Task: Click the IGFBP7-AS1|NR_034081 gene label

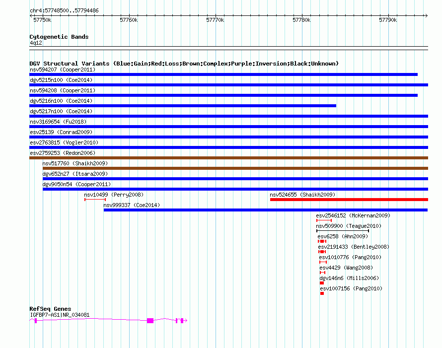Action: coord(60,315)
